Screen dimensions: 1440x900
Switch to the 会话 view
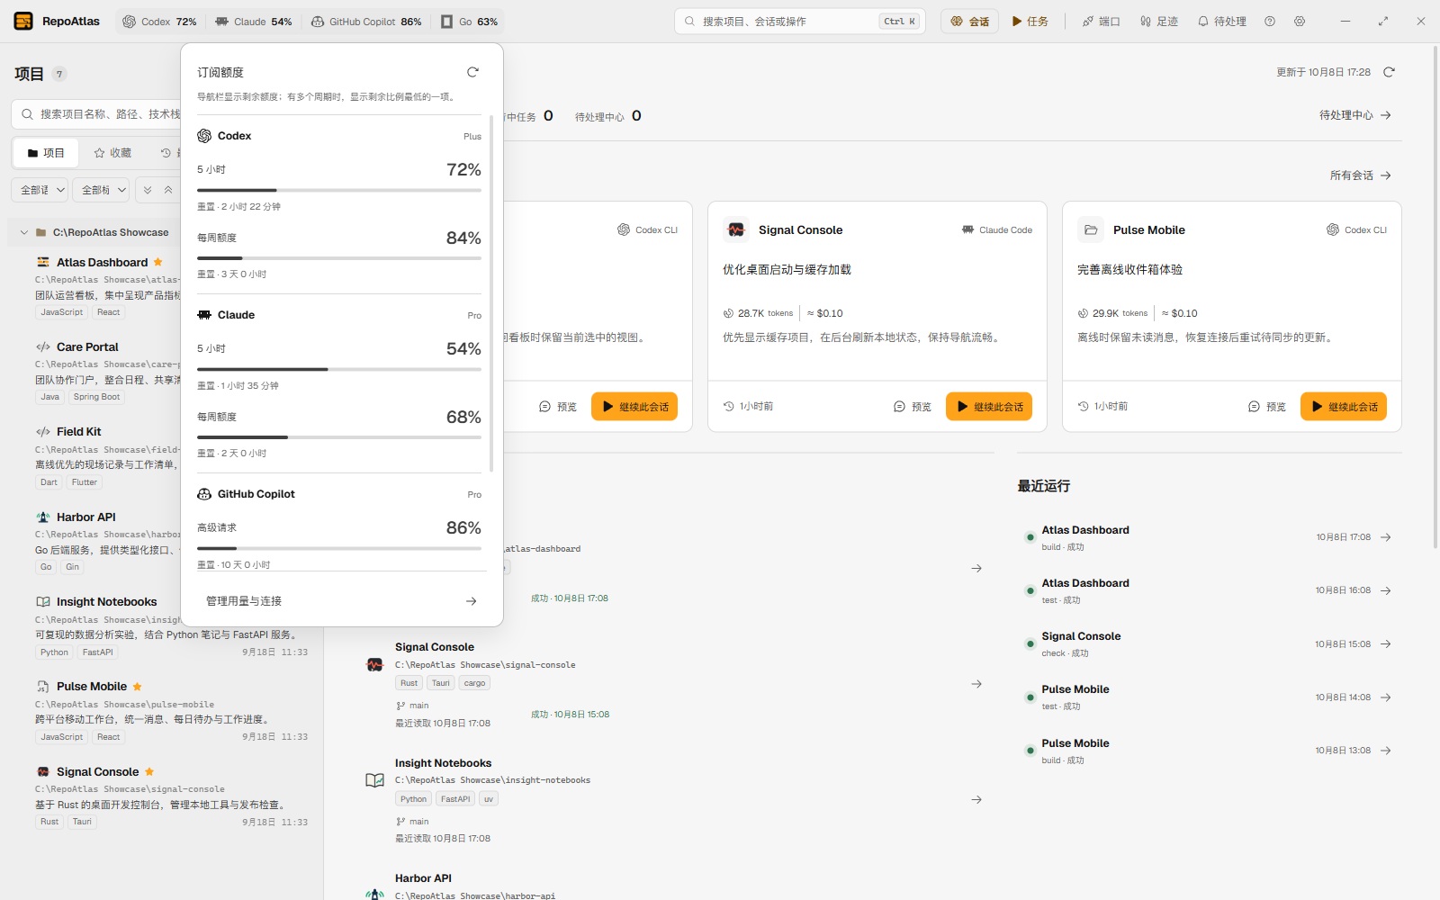[970, 22]
